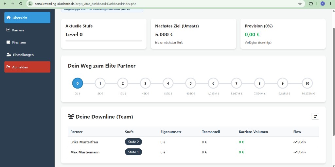Click the Dein Weg zum Elite Partner heading
Screen dimensions: 335x167
101,66
